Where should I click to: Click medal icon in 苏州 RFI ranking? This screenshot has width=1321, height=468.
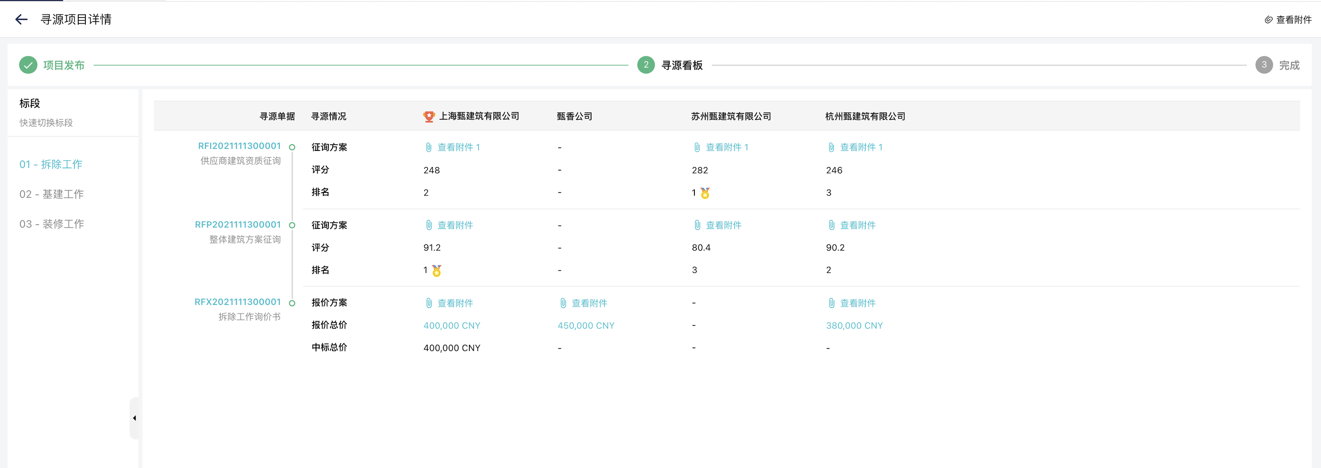pos(705,193)
